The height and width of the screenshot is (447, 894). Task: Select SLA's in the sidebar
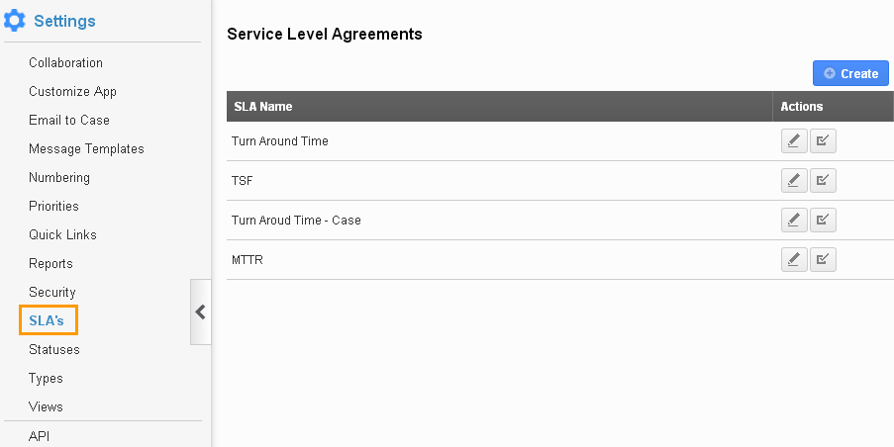point(47,320)
